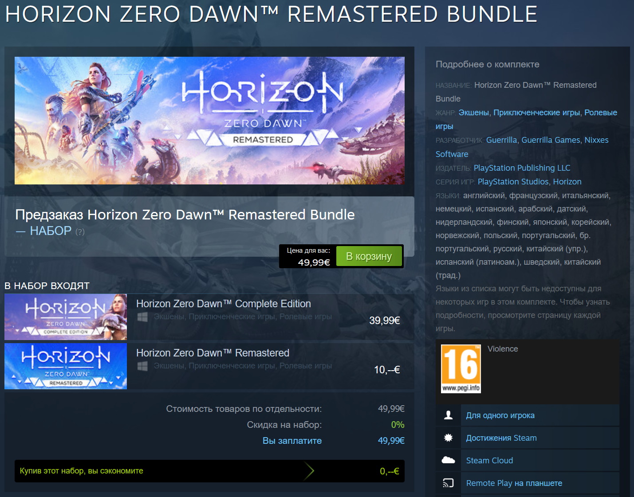Click the (?) help mark beside НАБОР
This screenshot has width=634, height=497.
pos(80,232)
